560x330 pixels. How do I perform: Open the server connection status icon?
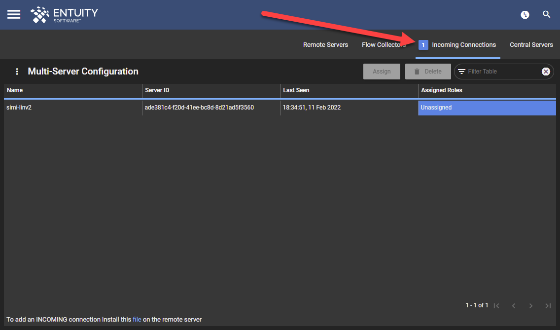(x=525, y=15)
